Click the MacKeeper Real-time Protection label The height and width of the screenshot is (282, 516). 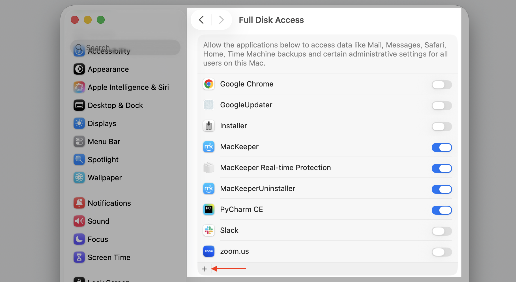276,168
